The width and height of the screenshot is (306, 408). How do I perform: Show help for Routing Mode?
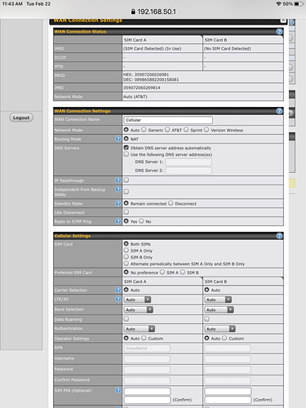[x=118, y=139]
